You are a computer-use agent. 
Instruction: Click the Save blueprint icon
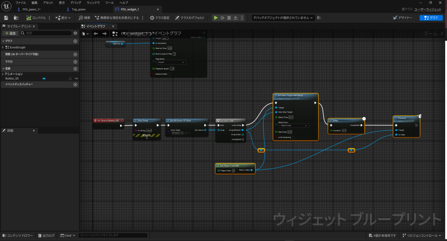click(6, 18)
